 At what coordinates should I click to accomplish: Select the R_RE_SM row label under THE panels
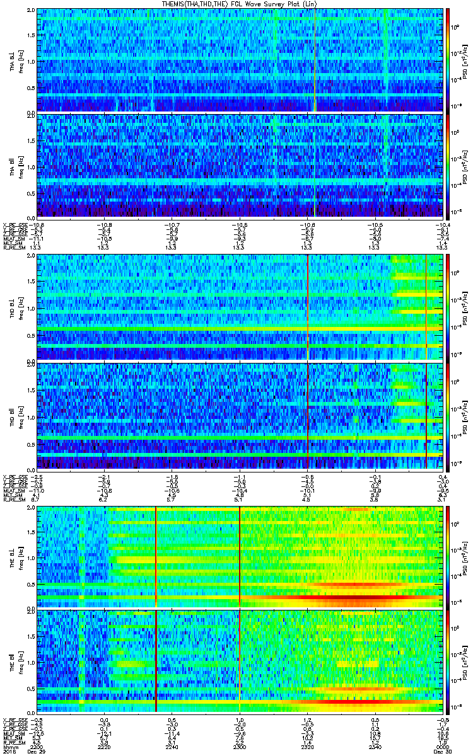click(x=14, y=742)
